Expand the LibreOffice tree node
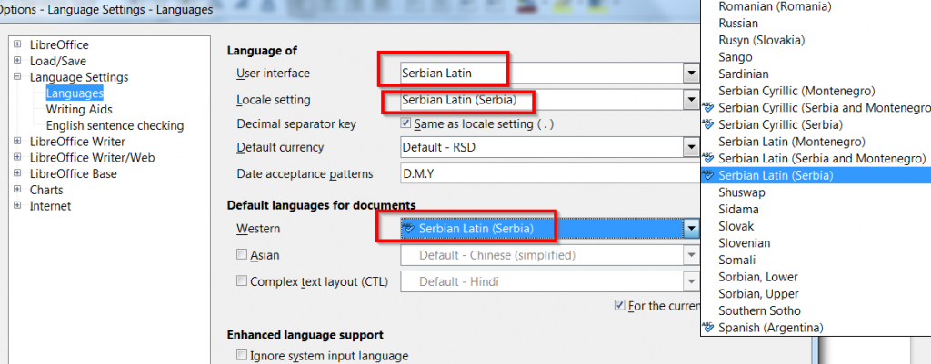931x364 pixels. 17,44
